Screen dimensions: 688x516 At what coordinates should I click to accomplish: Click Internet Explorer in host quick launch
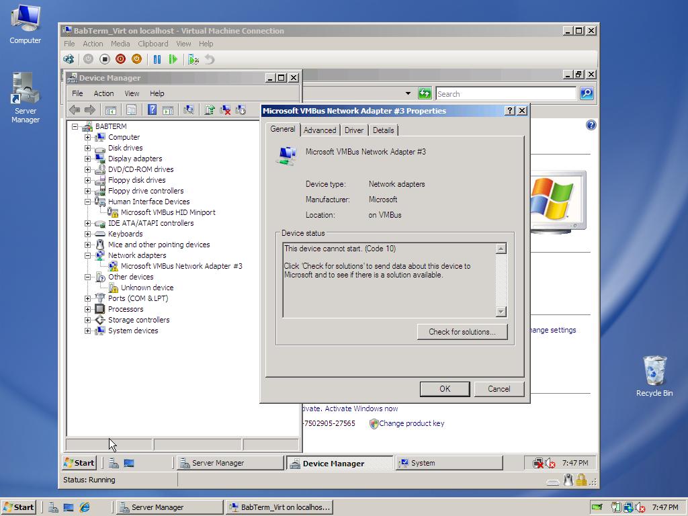pyautogui.click(x=84, y=507)
